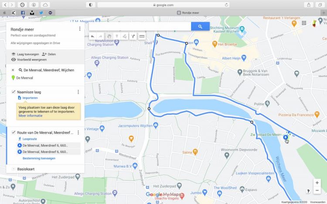Select the measure distance ruler tool

pyautogui.click(x=142, y=37)
